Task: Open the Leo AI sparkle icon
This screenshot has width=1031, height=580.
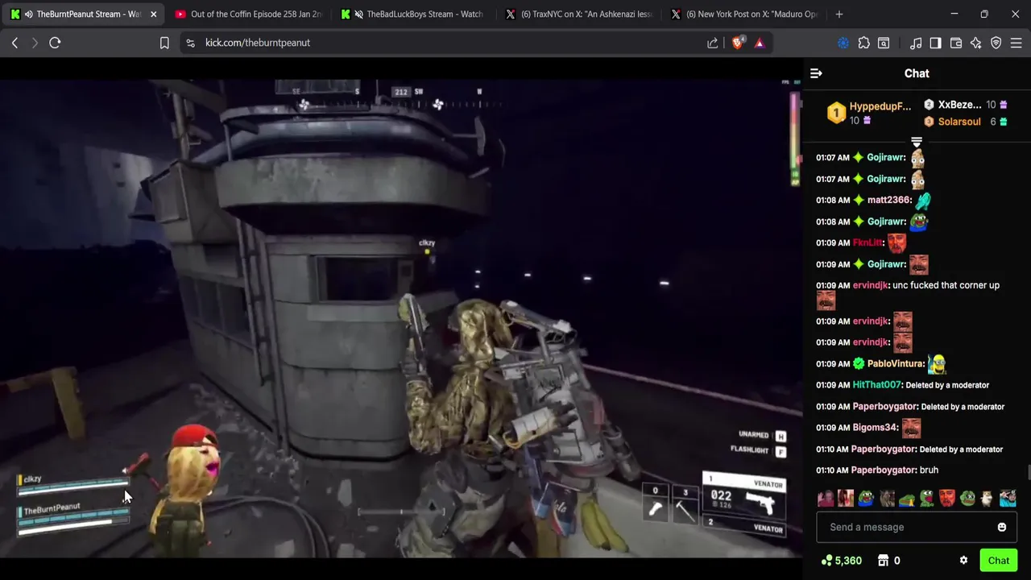Action: click(x=976, y=43)
